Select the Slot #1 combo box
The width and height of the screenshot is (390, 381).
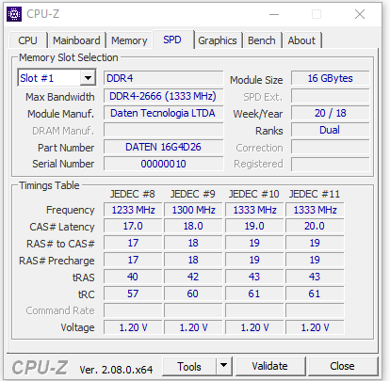click(x=57, y=78)
